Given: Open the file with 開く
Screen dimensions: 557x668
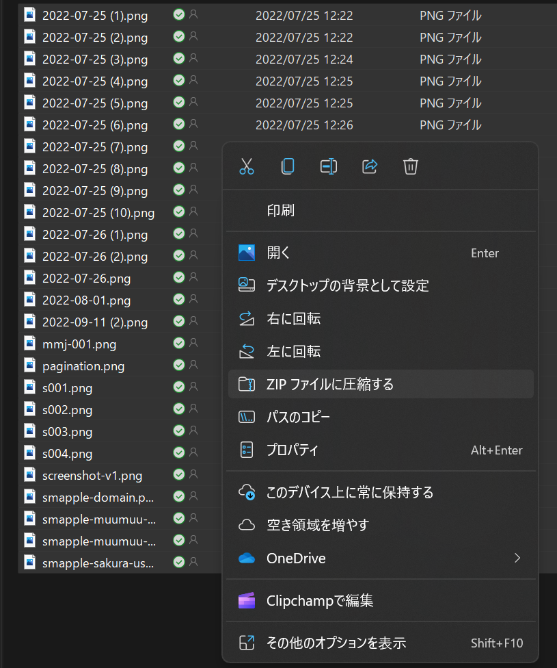Looking at the screenshot, I should click(x=278, y=253).
